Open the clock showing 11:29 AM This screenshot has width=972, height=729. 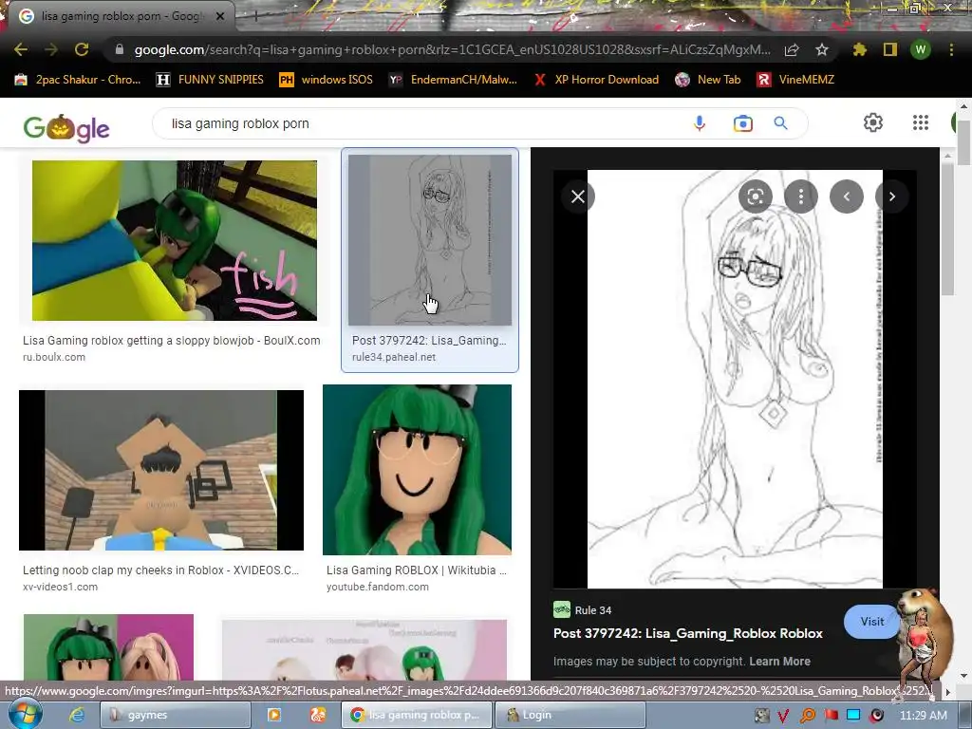click(923, 716)
